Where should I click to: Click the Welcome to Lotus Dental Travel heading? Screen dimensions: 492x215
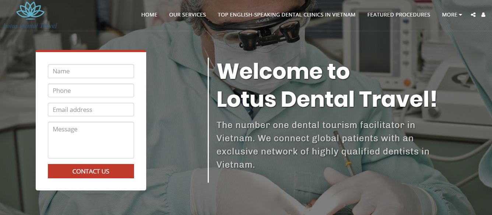(x=327, y=85)
